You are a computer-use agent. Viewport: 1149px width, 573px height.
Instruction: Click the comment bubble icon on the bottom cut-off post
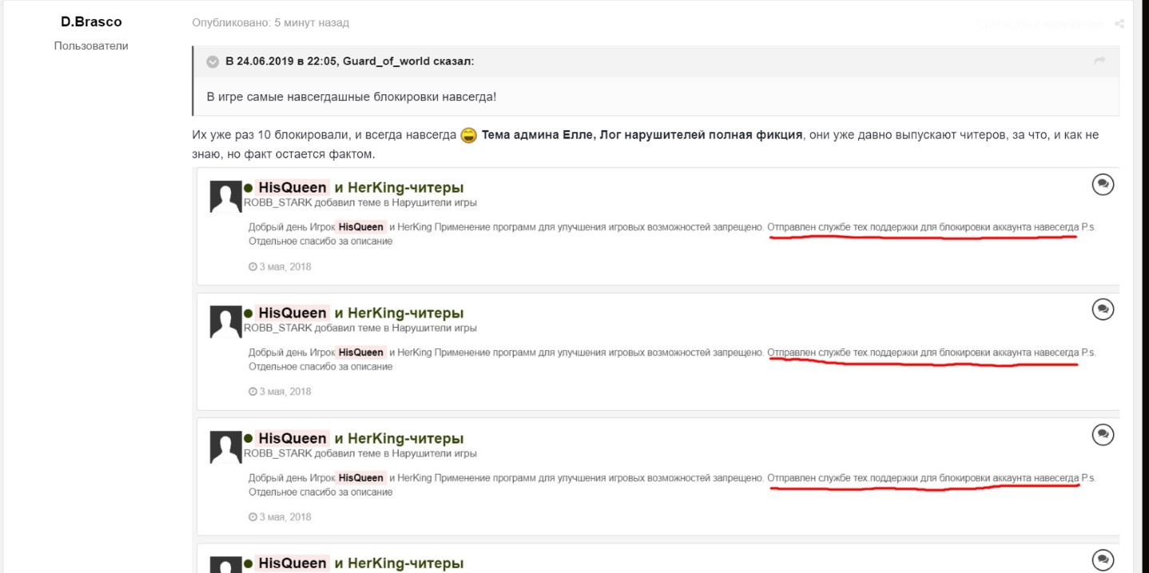coord(1103,559)
